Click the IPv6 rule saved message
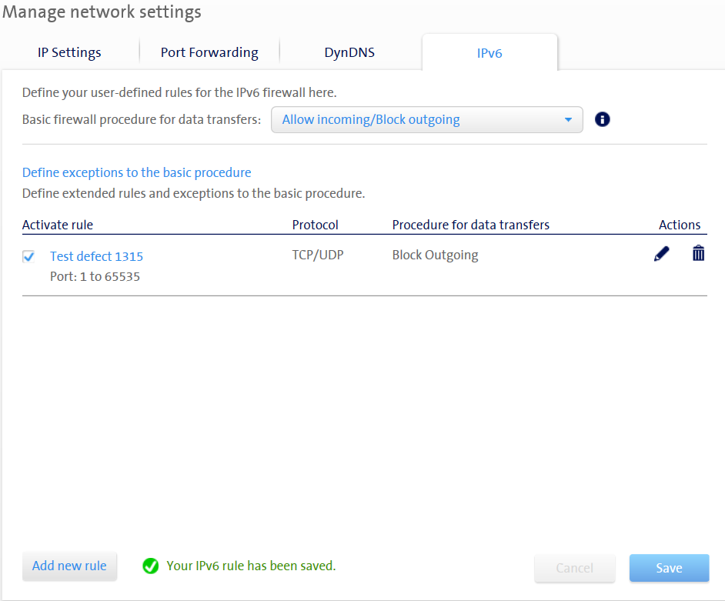The height and width of the screenshot is (601, 725). coord(251,566)
